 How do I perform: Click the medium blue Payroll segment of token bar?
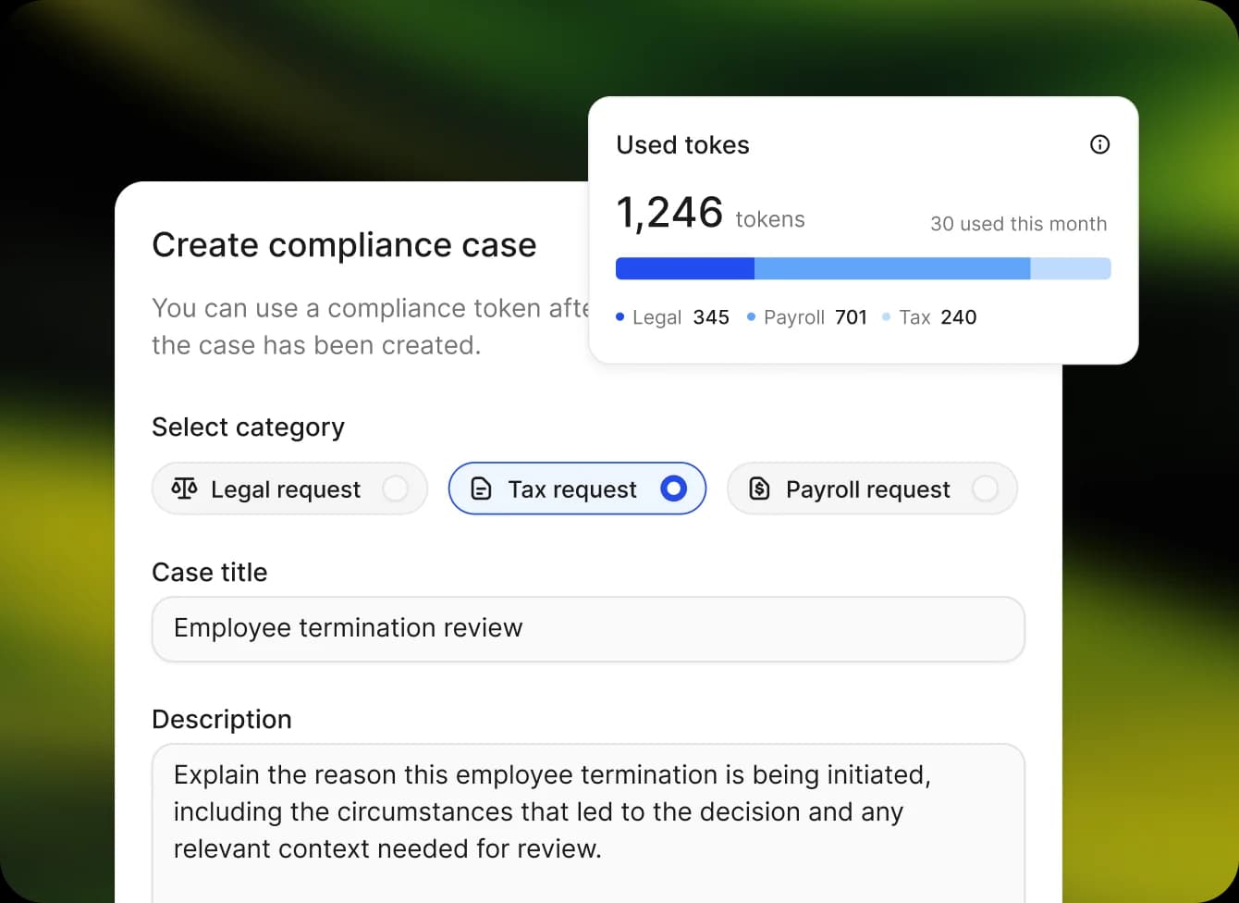[x=892, y=268]
